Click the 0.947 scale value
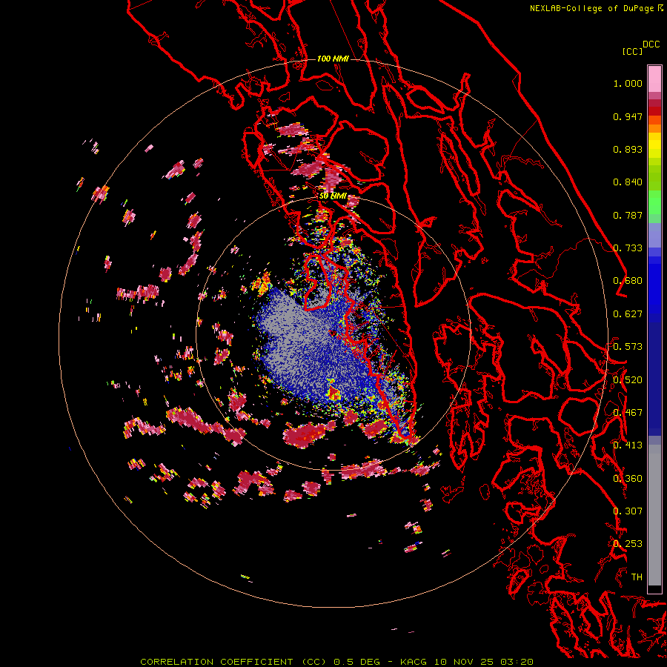Screen dimensions: 667x667 click(x=628, y=116)
